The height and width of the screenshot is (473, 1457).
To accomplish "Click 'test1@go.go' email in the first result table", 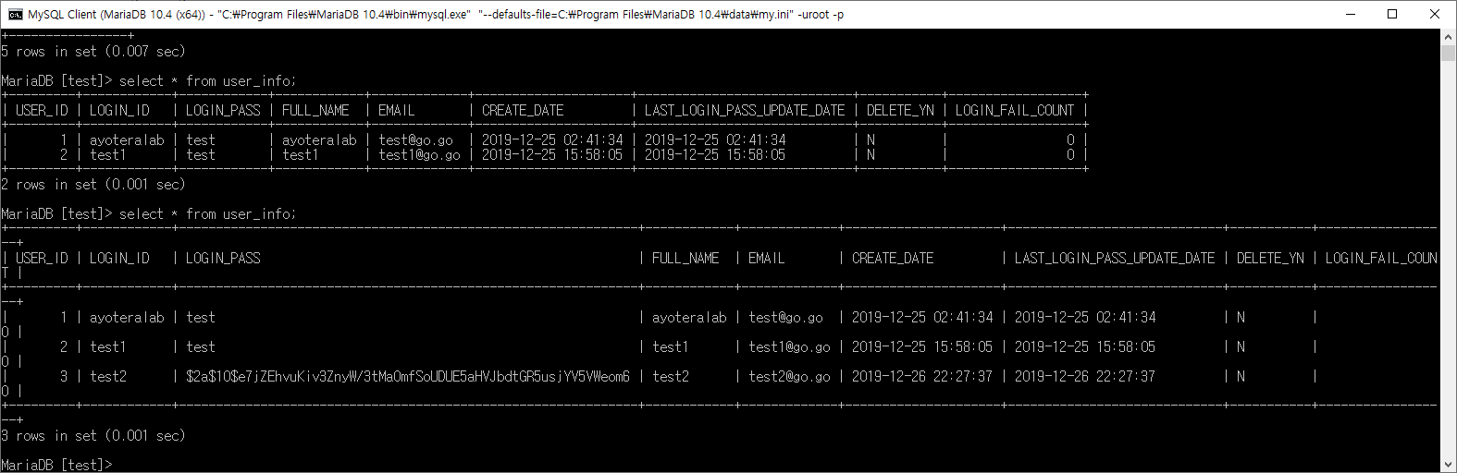I will (419, 155).
